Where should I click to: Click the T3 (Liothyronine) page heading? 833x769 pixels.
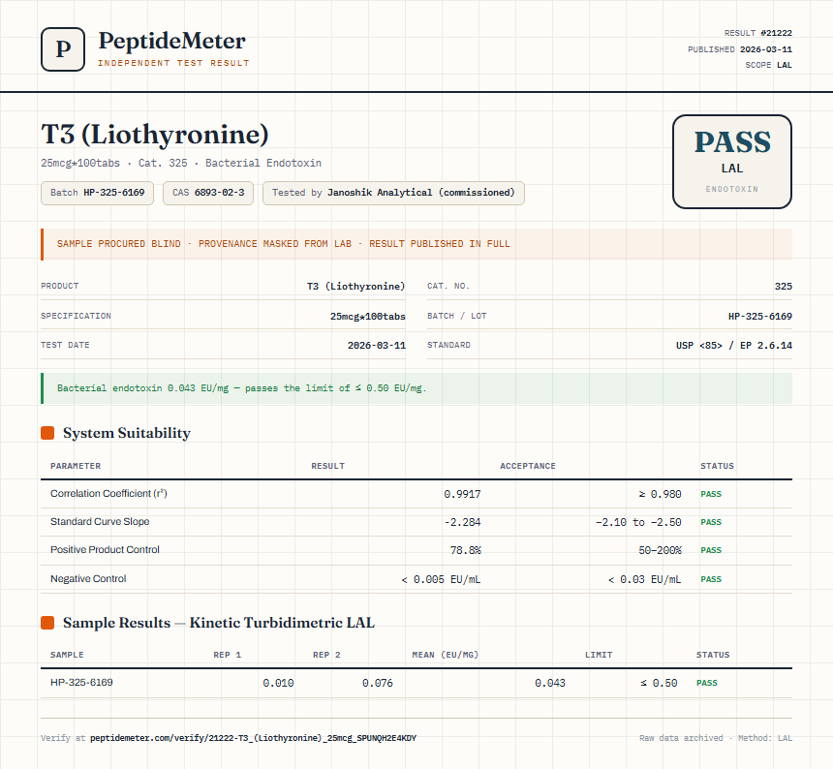point(155,134)
